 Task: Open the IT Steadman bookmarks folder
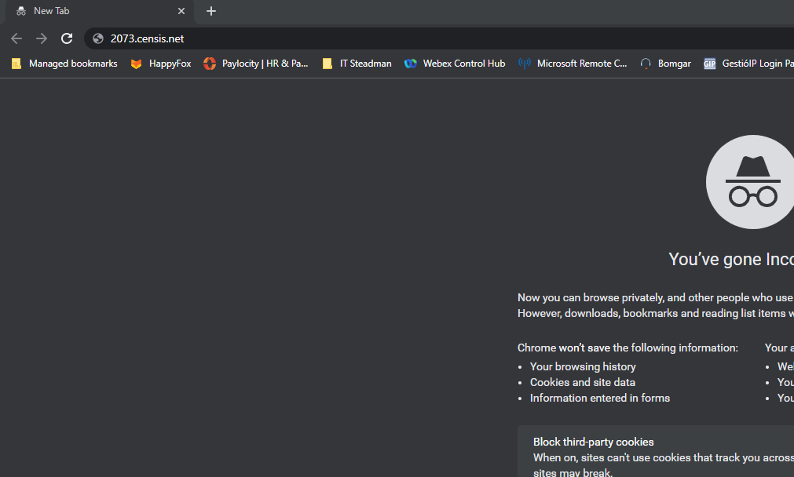click(357, 64)
